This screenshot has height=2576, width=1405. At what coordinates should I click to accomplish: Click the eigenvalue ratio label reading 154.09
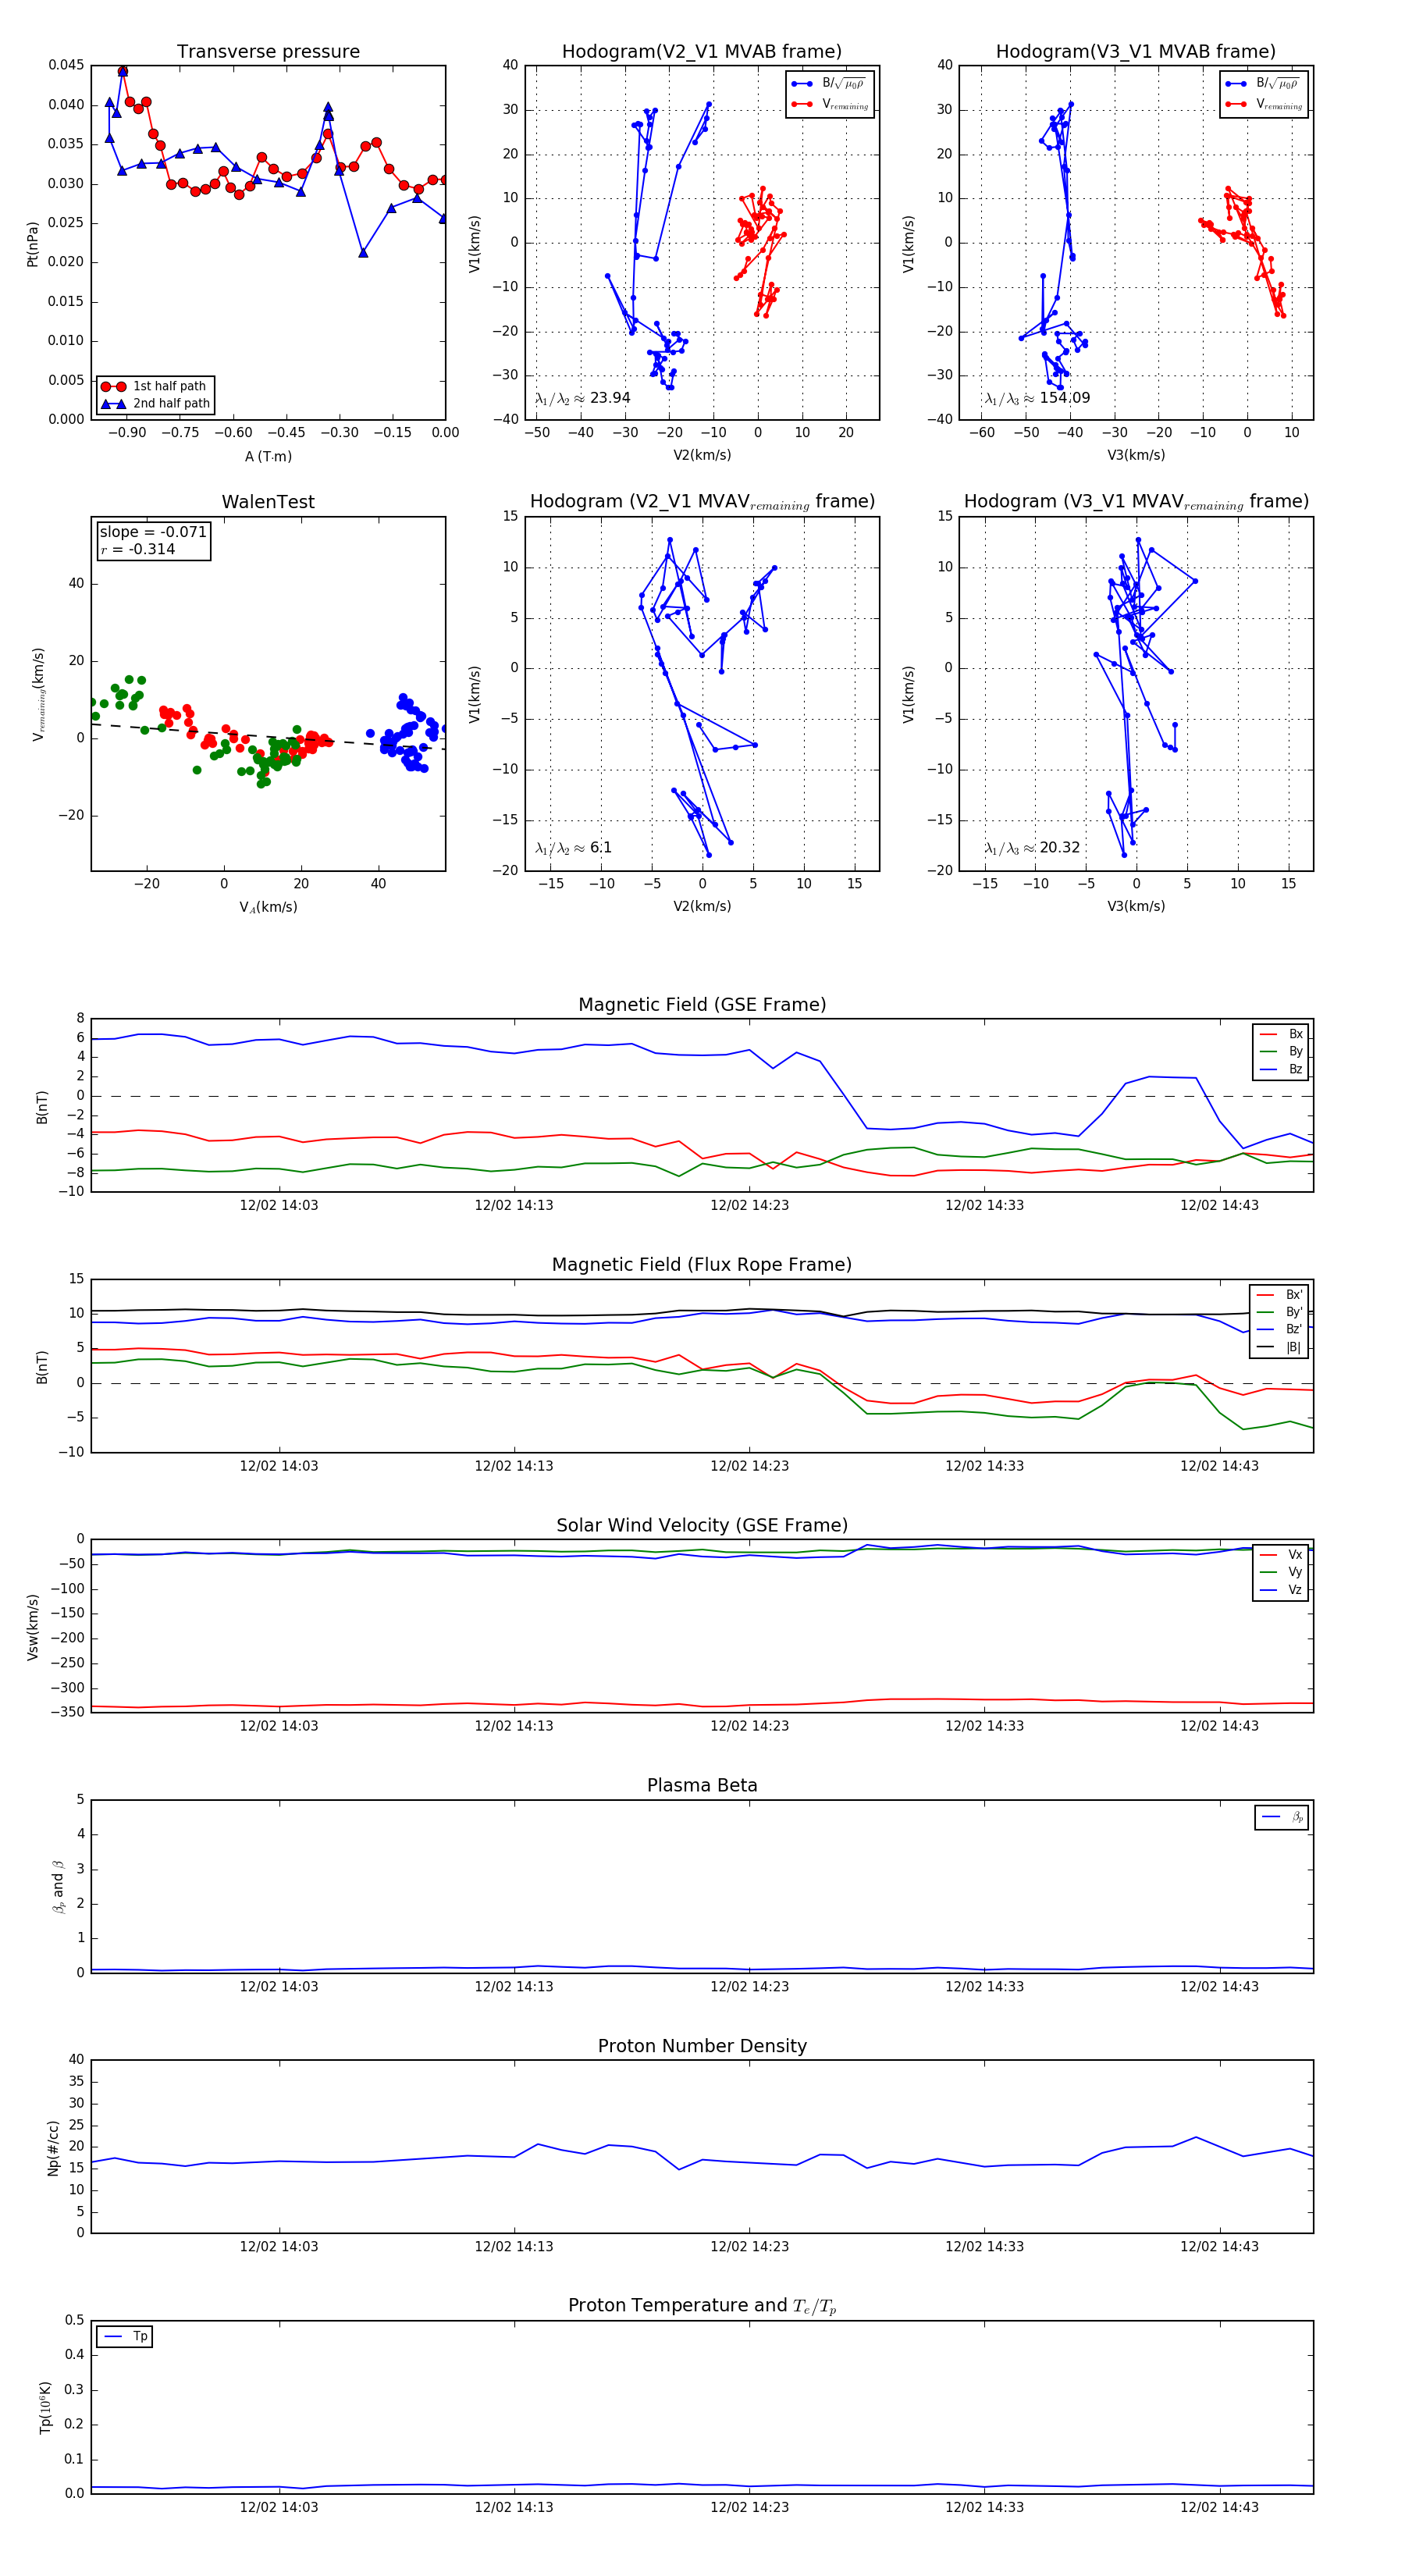tap(1038, 398)
